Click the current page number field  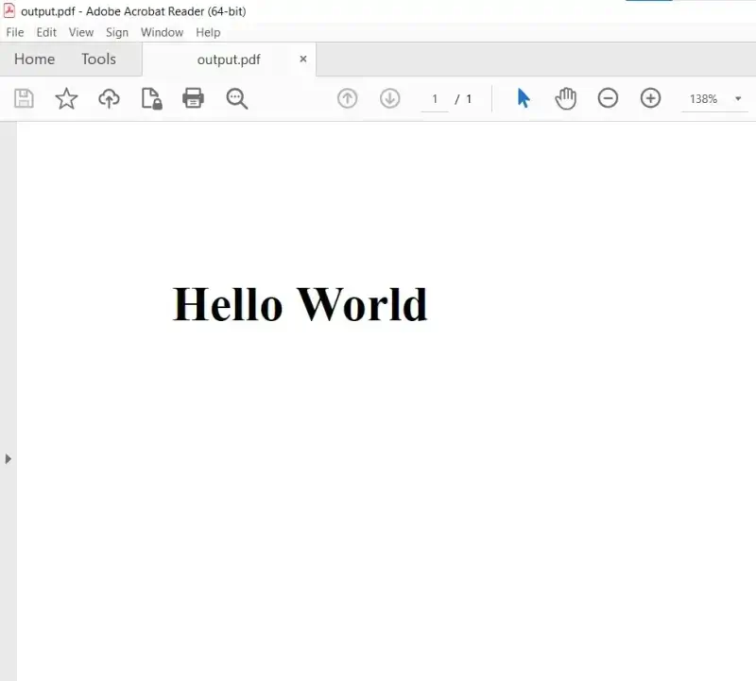coord(435,99)
